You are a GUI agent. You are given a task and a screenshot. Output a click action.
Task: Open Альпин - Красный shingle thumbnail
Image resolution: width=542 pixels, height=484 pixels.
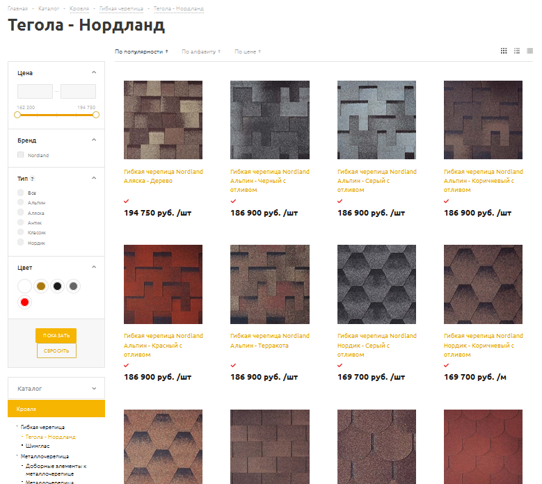click(x=163, y=284)
